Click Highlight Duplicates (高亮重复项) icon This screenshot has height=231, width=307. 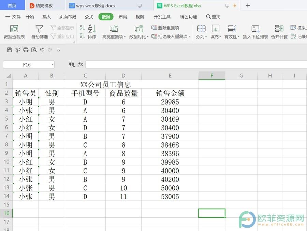click(114, 29)
